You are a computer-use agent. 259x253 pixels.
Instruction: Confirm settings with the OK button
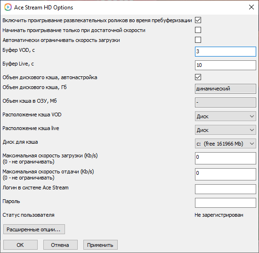[20, 245]
